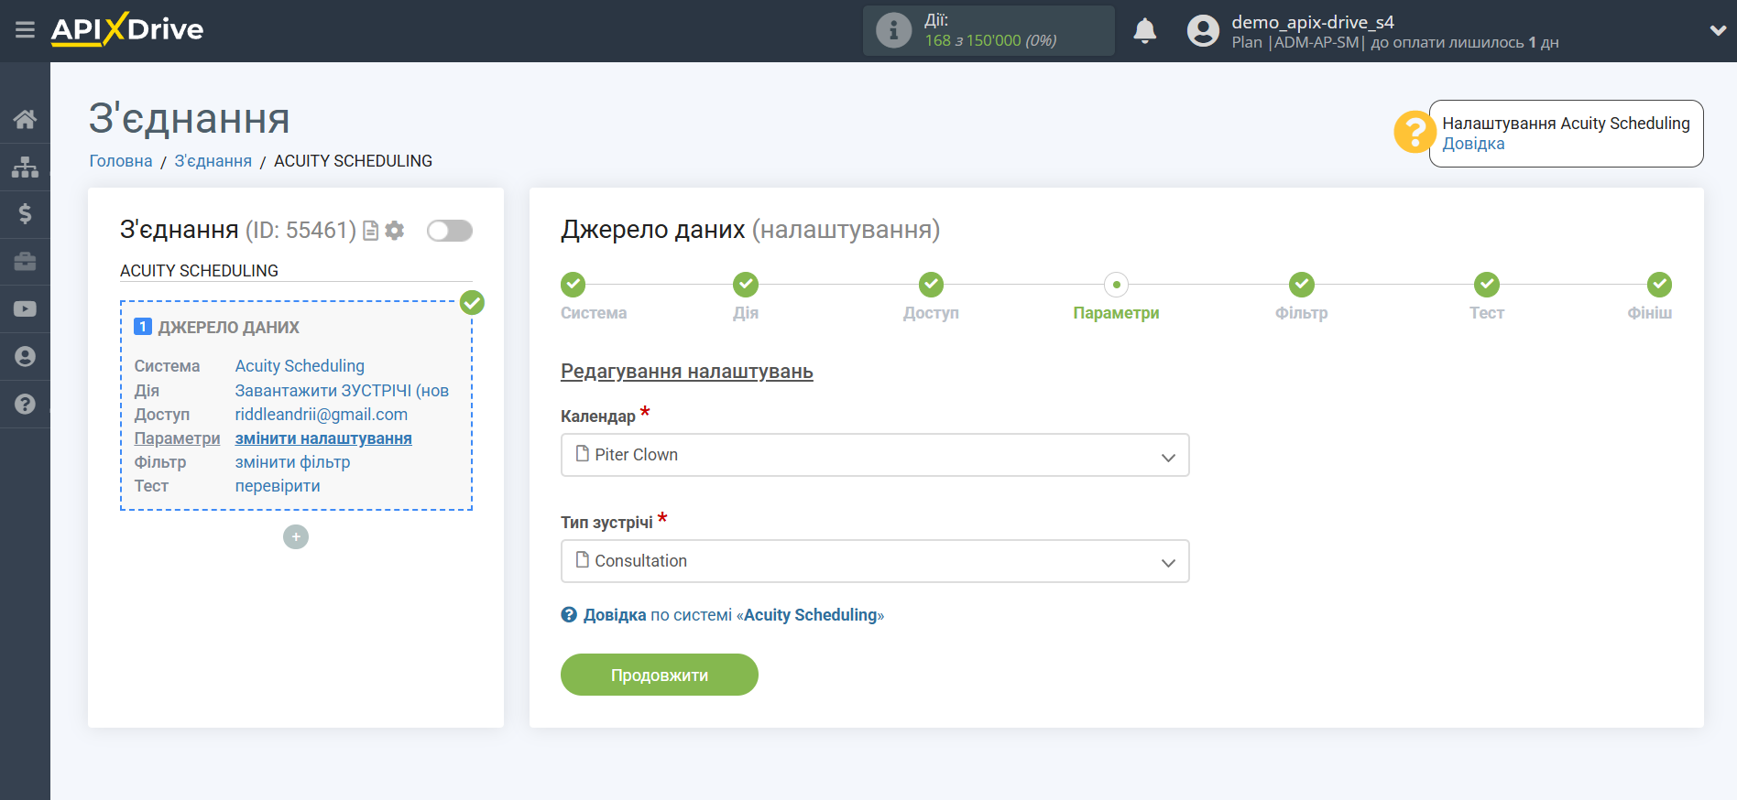This screenshot has width=1737, height=800.
Task: Click перевірити test link
Action: pos(278,486)
